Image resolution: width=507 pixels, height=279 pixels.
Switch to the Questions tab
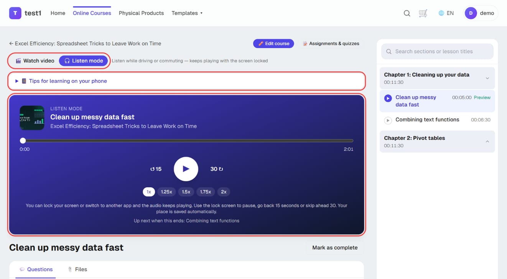(36, 269)
